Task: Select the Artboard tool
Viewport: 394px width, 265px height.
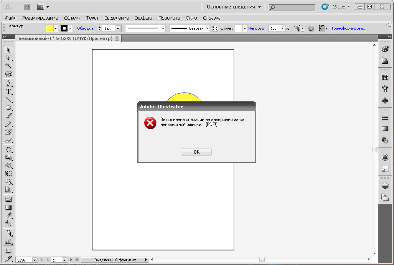Action: [8, 251]
